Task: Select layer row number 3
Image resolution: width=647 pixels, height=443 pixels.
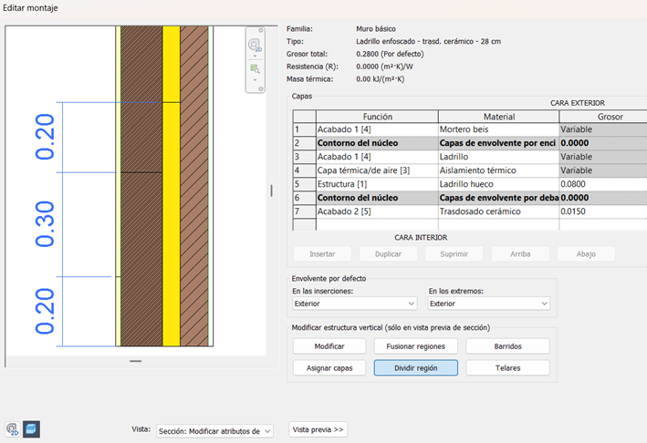Action: coord(304,157)
